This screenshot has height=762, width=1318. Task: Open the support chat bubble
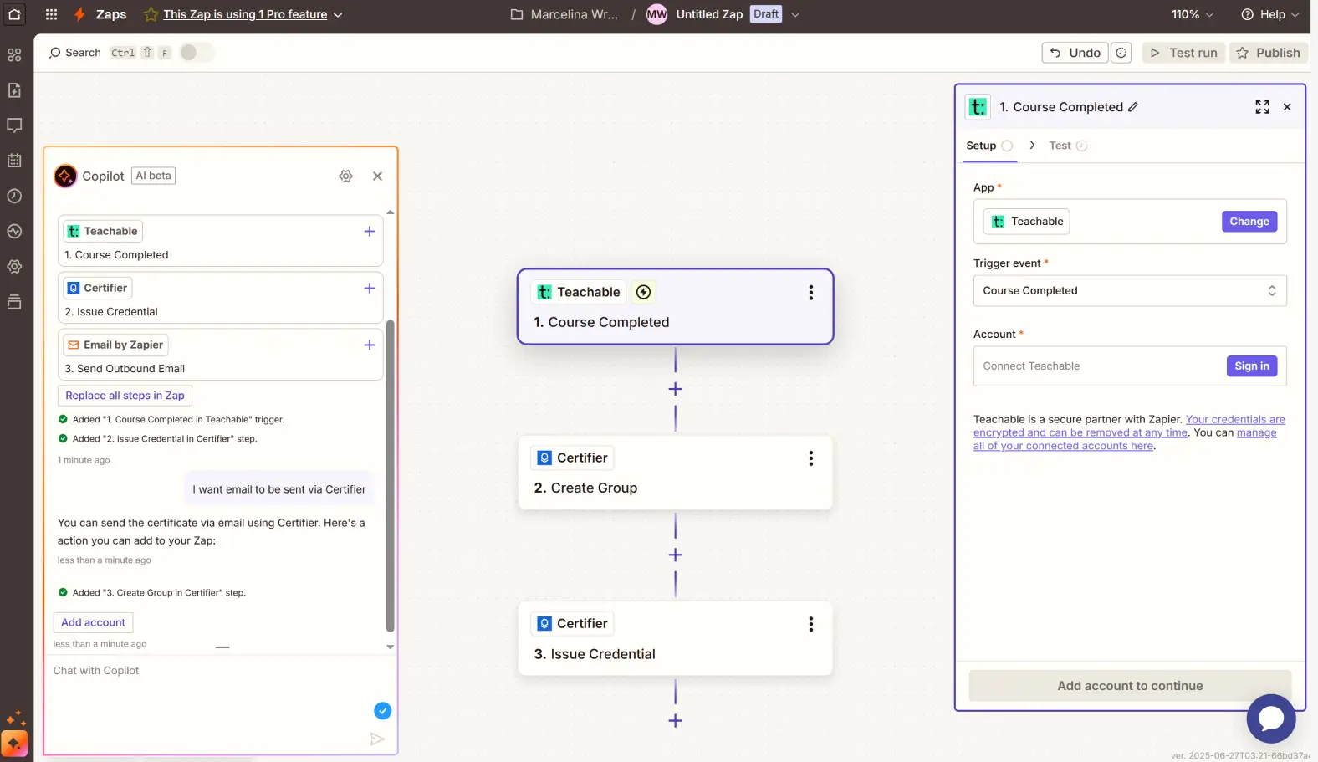tap(1270, 719)
